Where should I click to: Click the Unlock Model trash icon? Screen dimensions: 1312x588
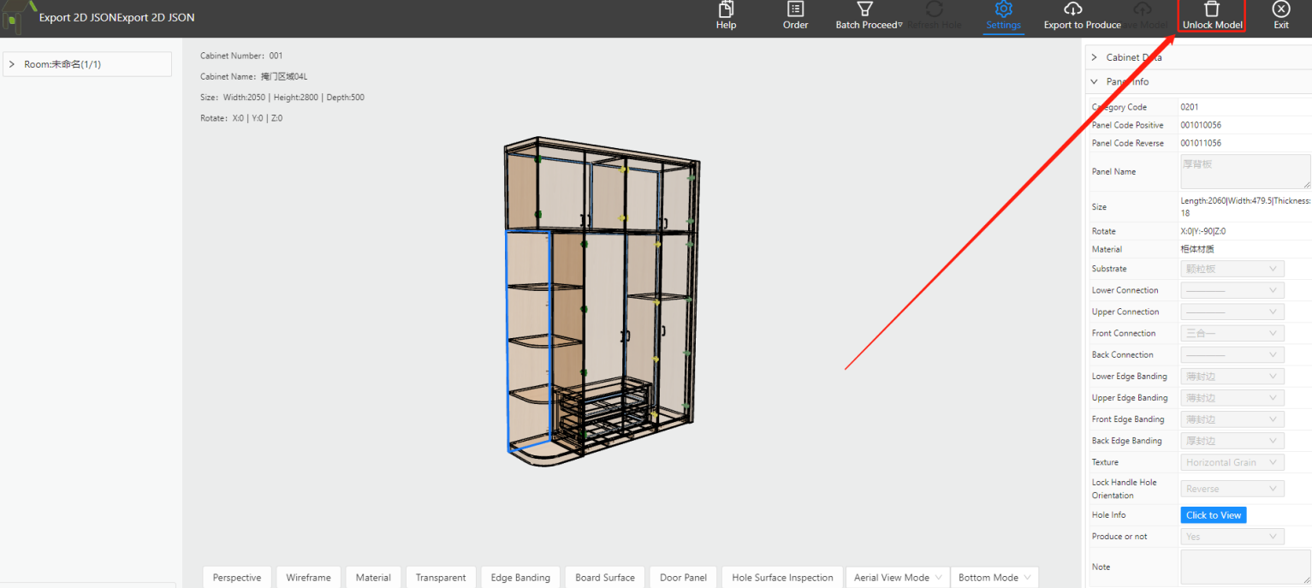click(x=1212, y=9)
